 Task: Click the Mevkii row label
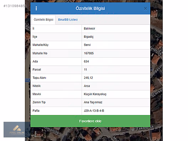coord(37,94)
